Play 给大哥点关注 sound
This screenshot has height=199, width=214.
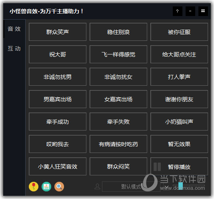(179, 54)
